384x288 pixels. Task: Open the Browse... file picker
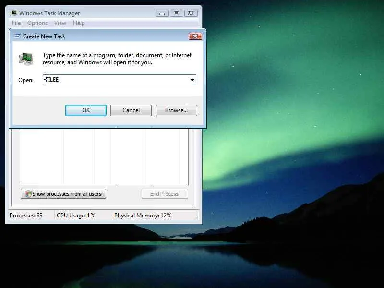[176, 110]
